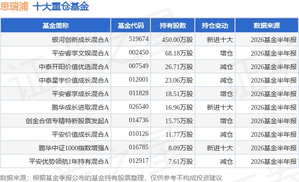Click 2026基金半年报 in the 002450 row
This screenshot has width=299, height=182.
pos(274,53)
